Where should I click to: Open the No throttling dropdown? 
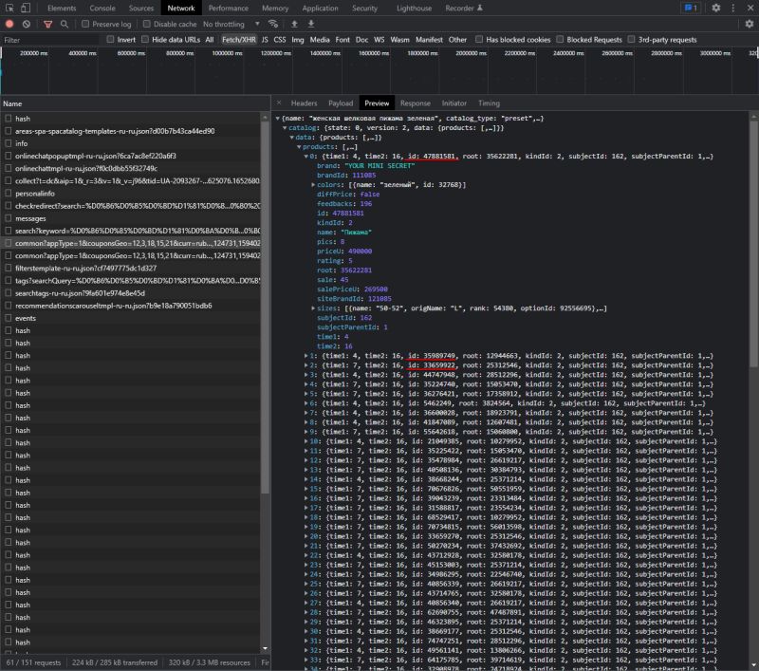pos(231,24)
